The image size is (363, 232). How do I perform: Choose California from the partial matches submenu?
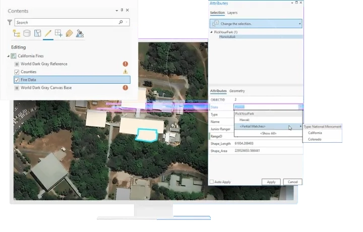pos(315,133)
